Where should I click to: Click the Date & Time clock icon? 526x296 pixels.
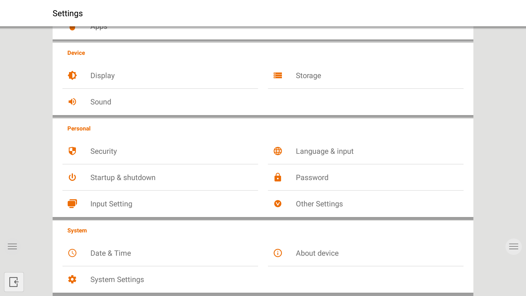pos(72,253)
